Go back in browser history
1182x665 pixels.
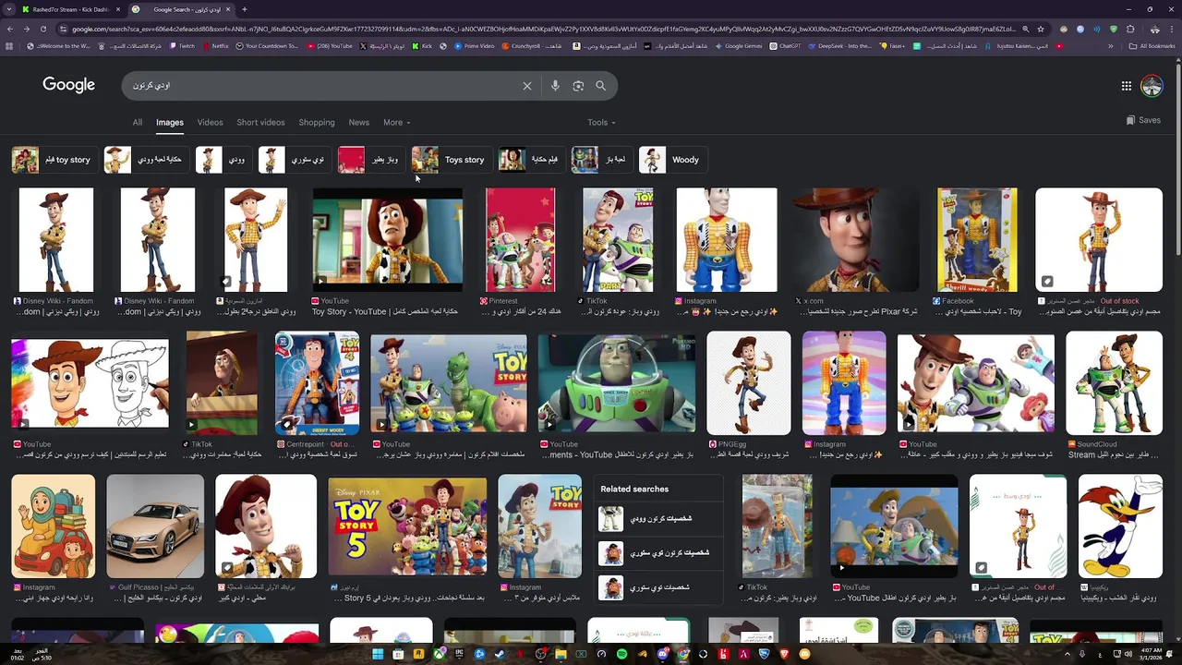10,29
